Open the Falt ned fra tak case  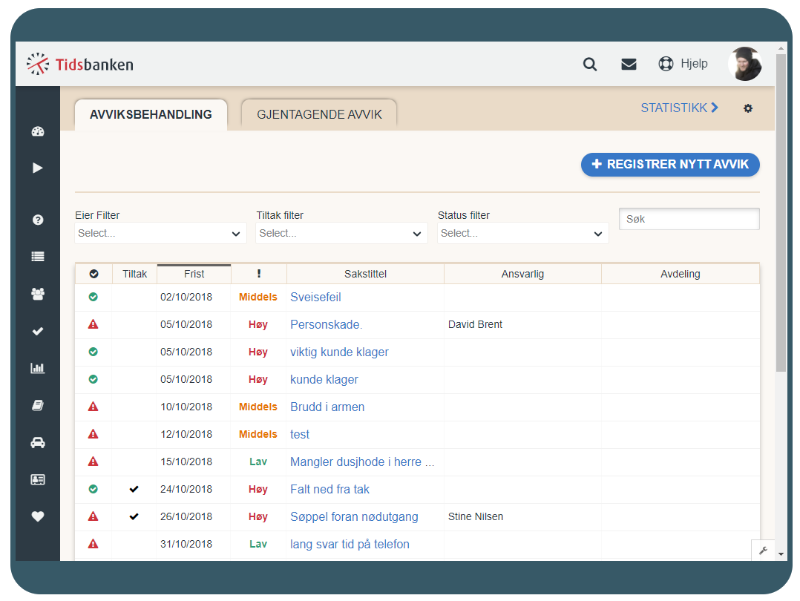[329, 489]
